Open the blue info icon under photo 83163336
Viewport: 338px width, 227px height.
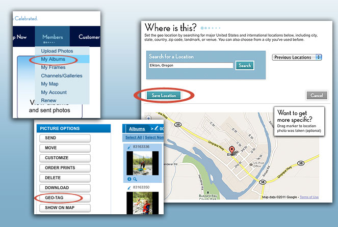129,179
